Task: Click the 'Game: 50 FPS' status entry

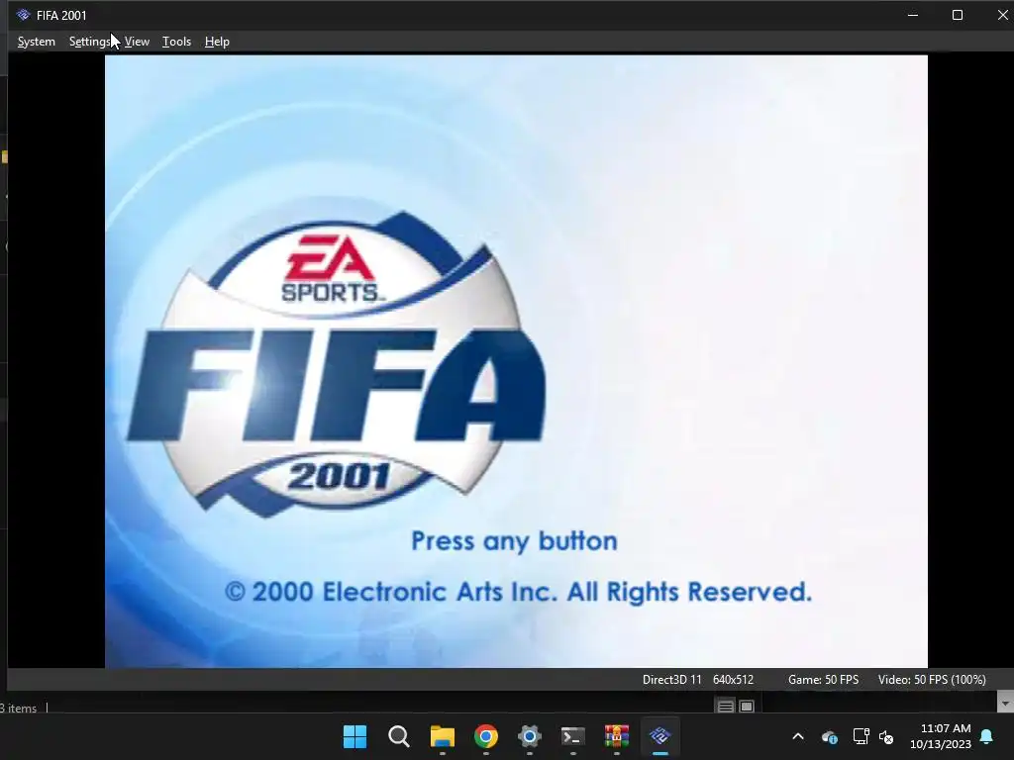Action: 823,679
